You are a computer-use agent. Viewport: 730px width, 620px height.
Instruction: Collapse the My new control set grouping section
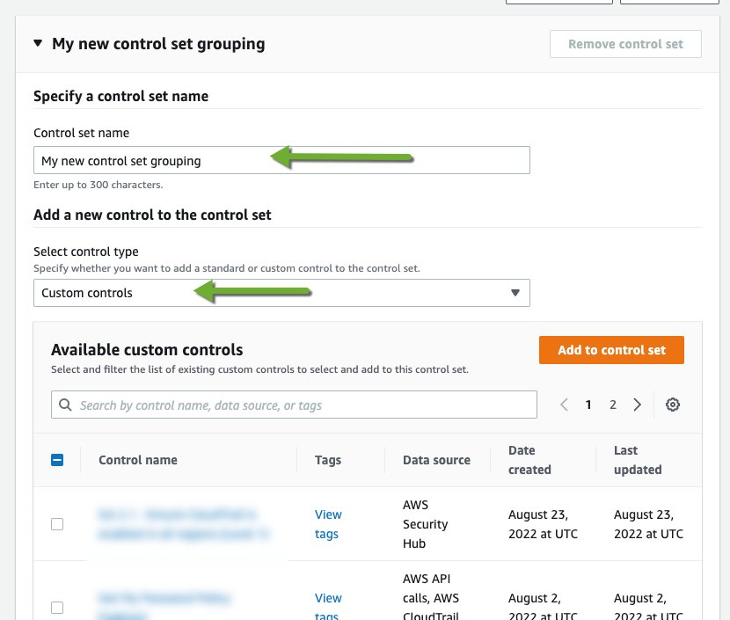[36, 42]
